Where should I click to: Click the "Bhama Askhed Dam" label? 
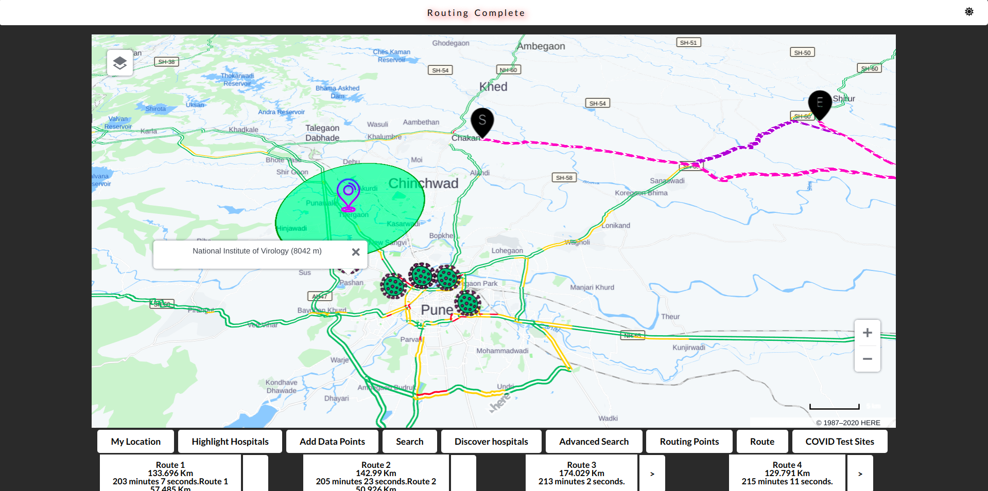tap(337, 92)
